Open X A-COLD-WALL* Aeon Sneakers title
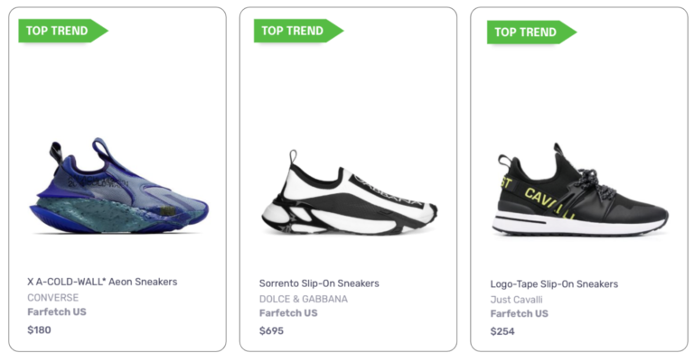694x362 pixels. coord(102,282)
